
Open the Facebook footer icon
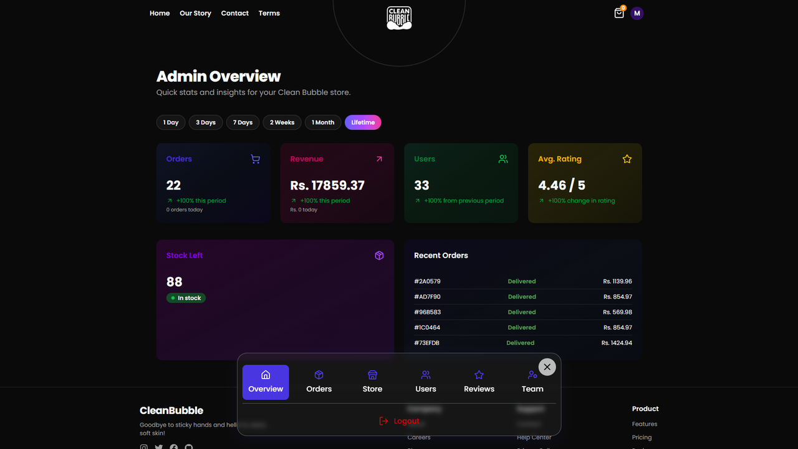pos(174,447)
